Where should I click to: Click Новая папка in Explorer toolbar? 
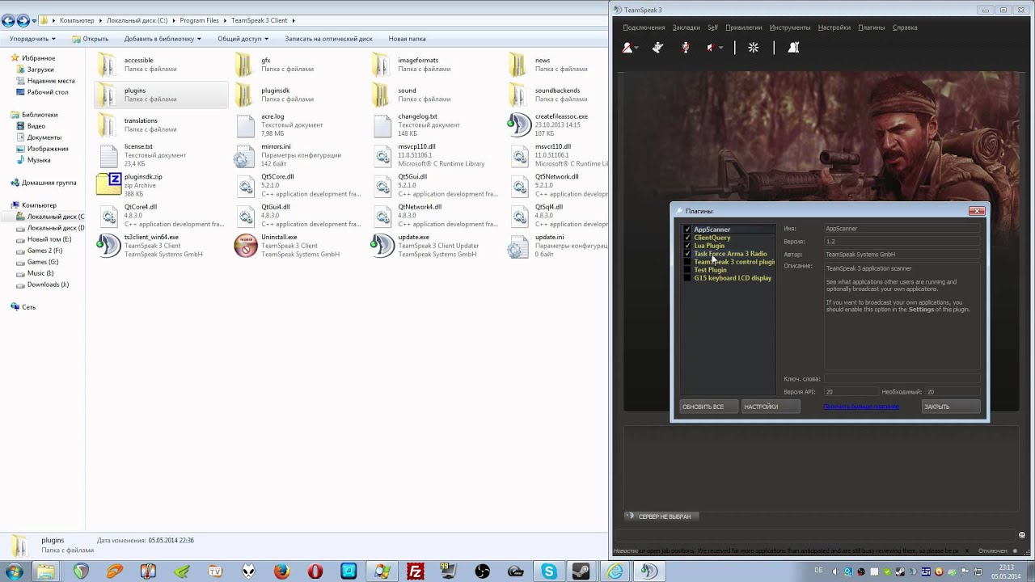pos(407,39)
